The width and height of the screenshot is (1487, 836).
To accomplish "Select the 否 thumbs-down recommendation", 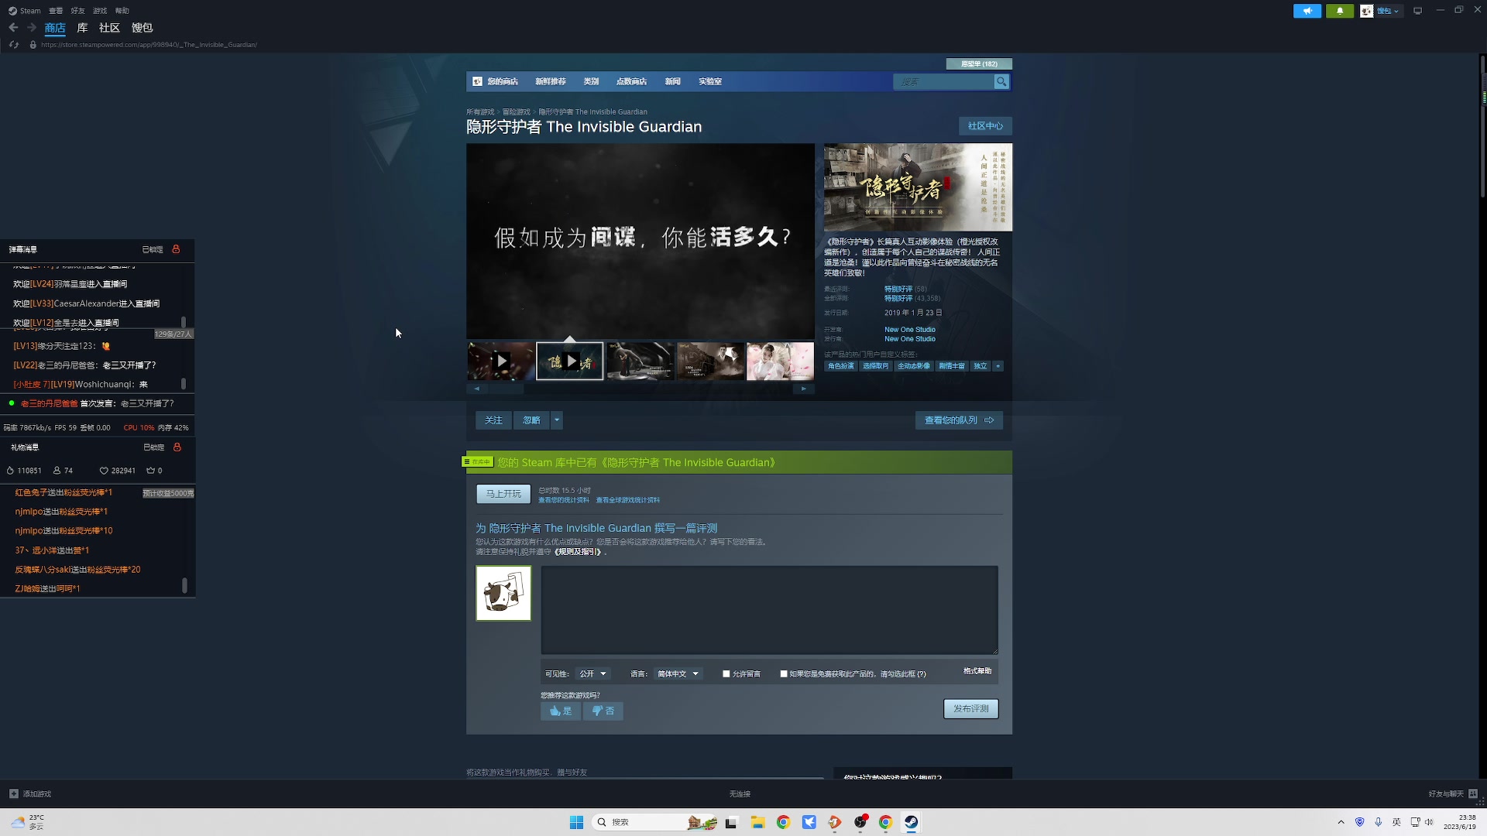I will pos(603,711).
